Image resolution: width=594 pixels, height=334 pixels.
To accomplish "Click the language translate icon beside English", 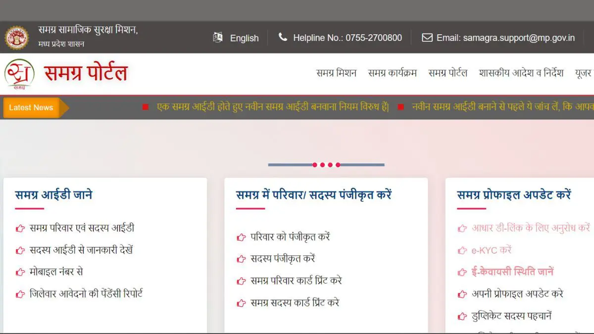I will [x=218, y=38].
